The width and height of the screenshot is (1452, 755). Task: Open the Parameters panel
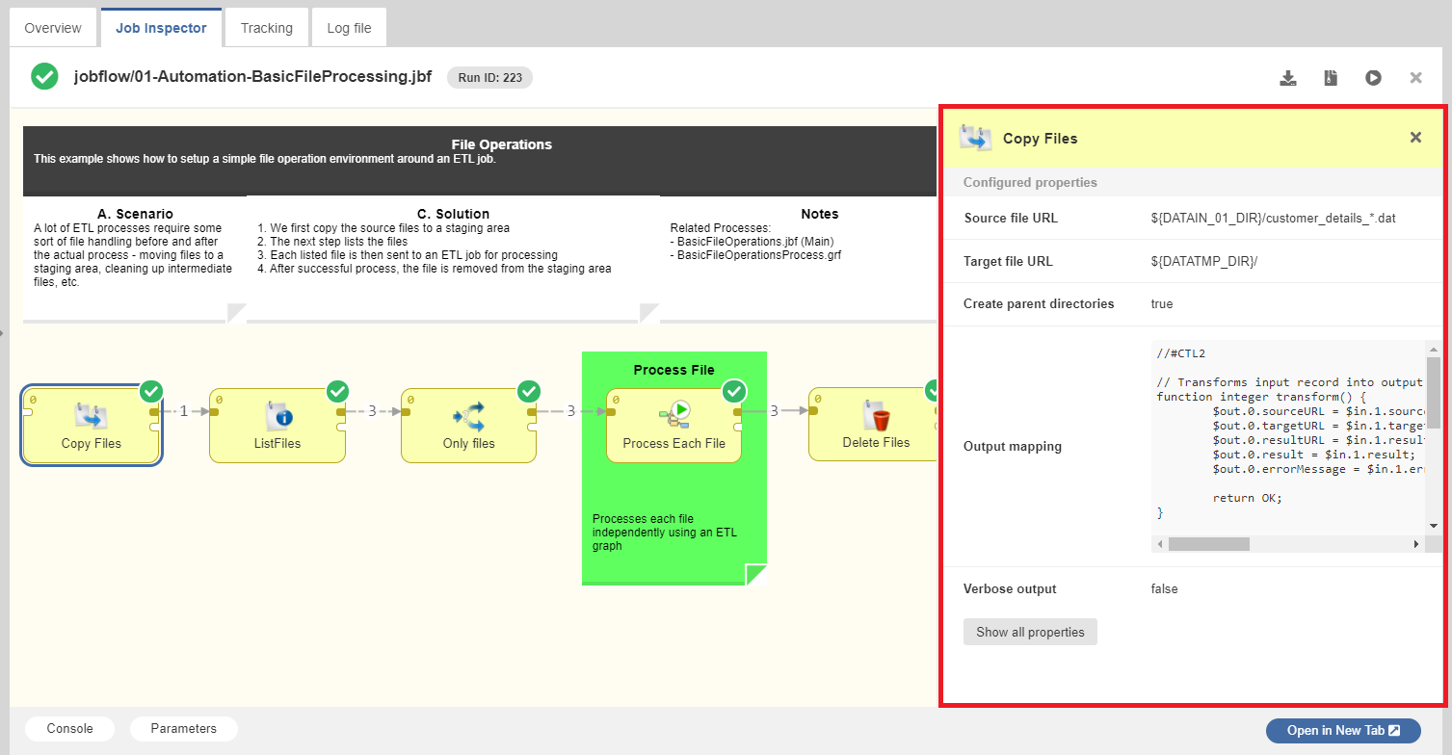pos(183,729)
